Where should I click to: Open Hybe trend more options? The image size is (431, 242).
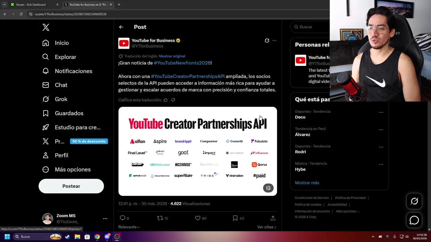(x=381, y=164)
